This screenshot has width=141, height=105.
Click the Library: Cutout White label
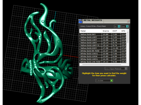point(93,26)
